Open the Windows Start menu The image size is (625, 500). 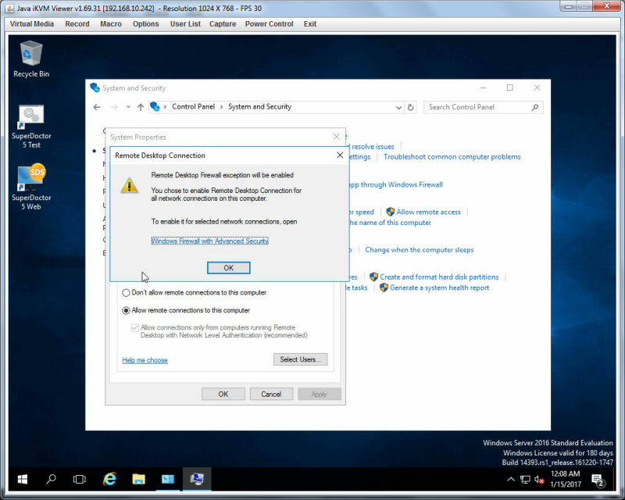(x=23, y=479)
